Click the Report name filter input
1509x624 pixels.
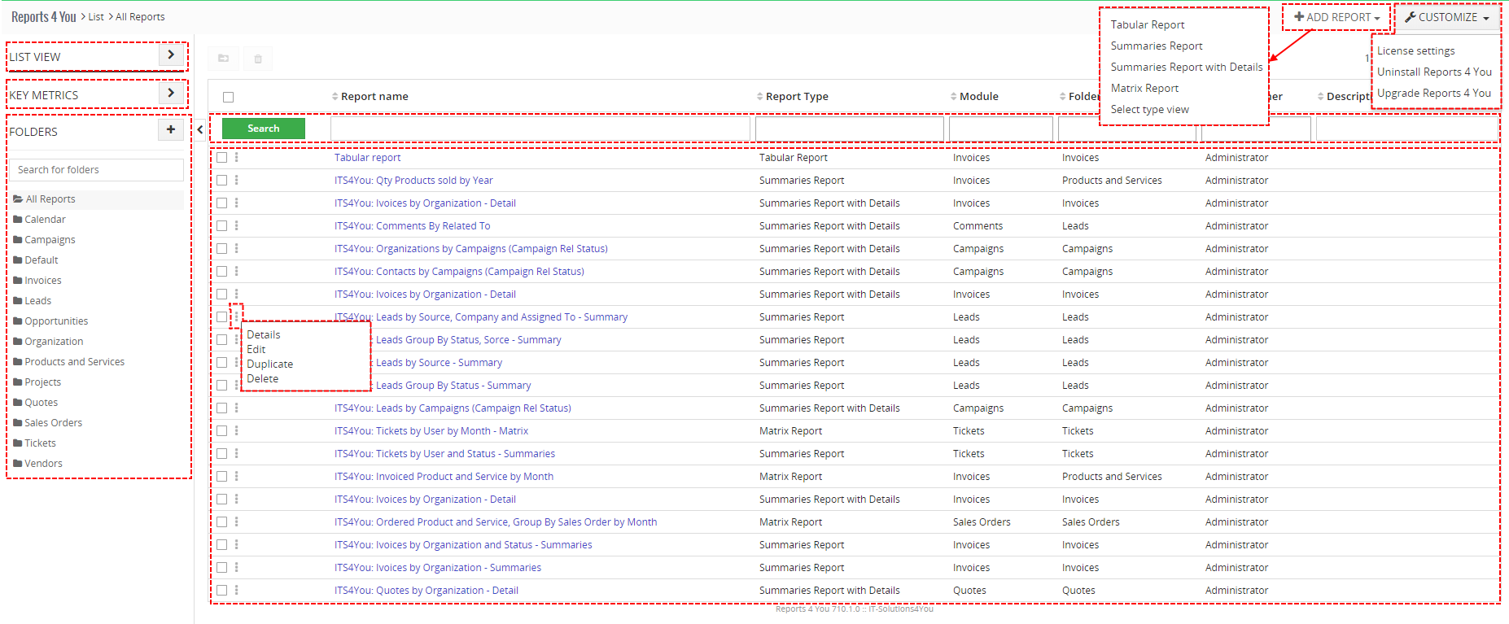click(x=540, y=129)
